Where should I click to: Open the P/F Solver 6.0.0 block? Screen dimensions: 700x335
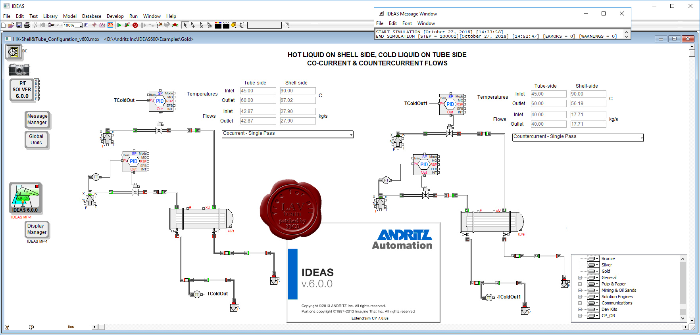tap(22, 90)
